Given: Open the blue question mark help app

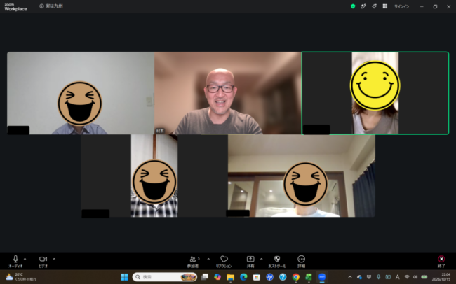Looking at the screenshot, I should 283,277.
